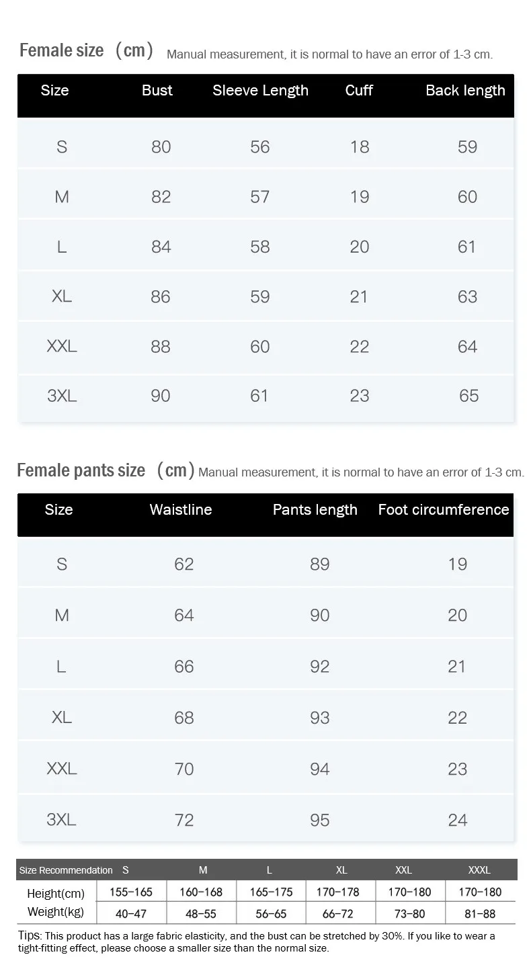
Task: Click foot circumference value 22 for XL
Action: [x=458, y=718]
